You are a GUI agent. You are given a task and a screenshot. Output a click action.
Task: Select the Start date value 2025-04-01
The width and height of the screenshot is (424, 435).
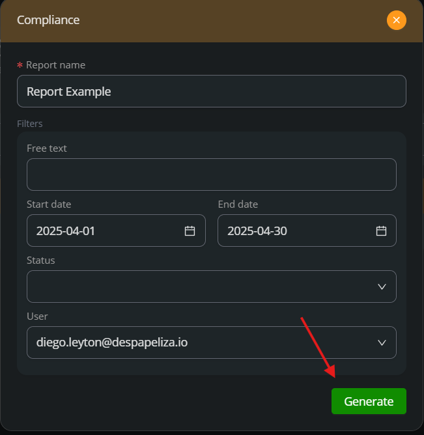pyautogui.click(x=66, y=231)
